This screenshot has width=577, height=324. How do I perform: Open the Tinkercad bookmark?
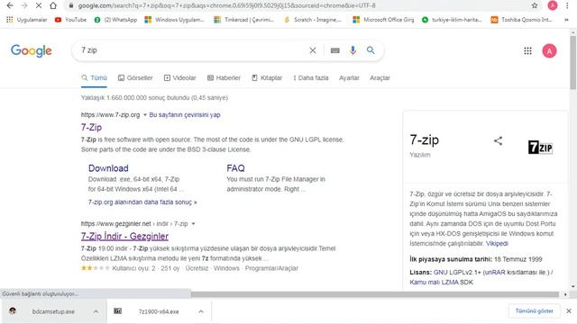pyautogui.click(x=244, y=20)
